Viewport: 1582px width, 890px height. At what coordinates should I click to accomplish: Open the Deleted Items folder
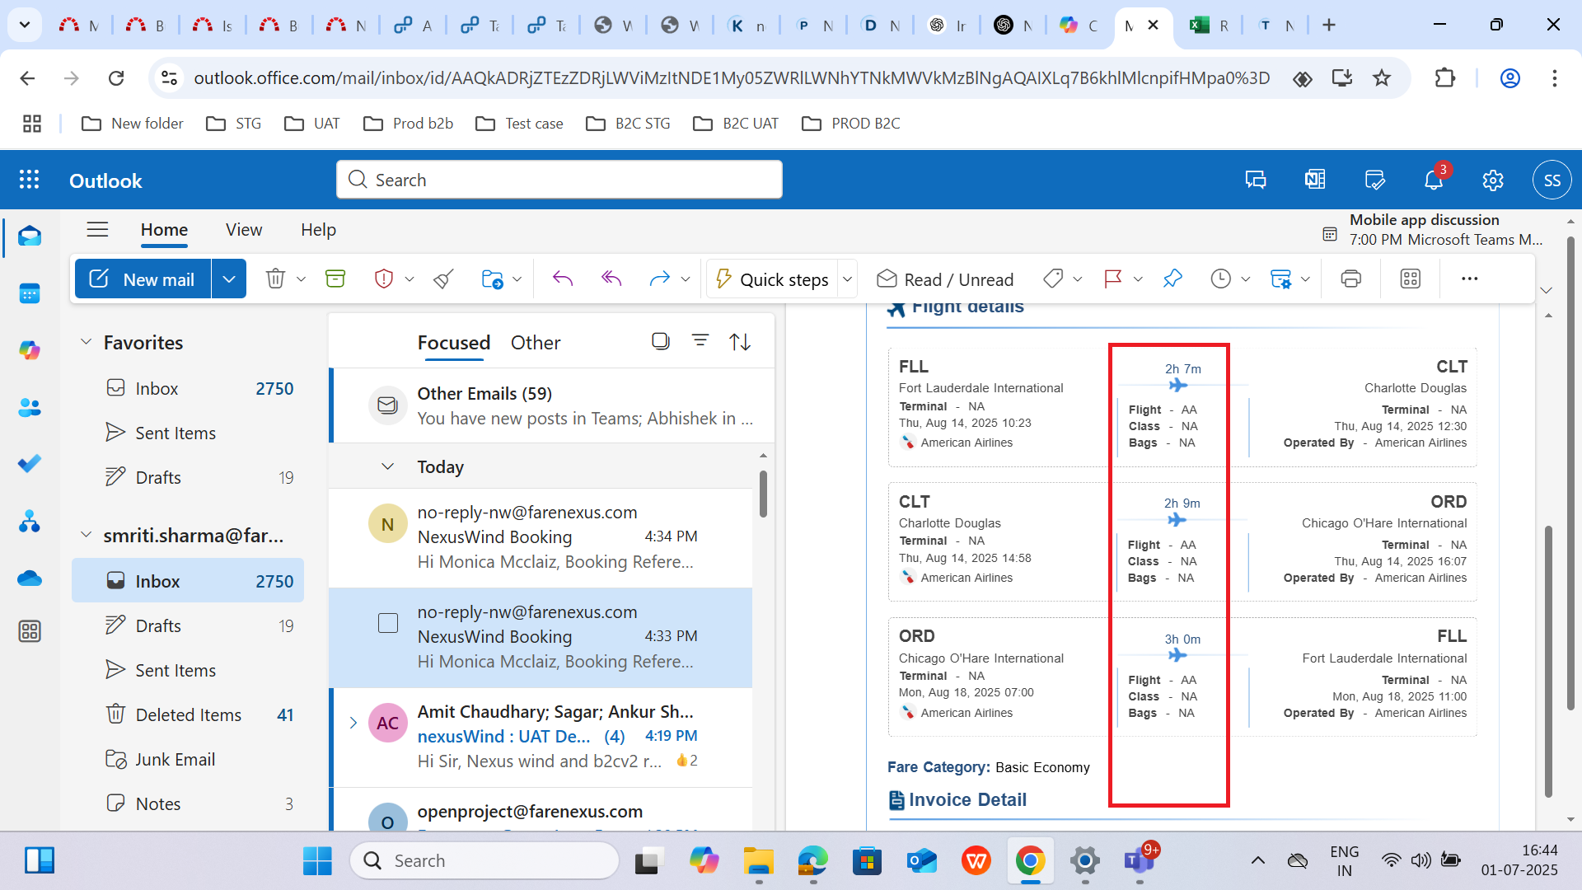tap(188, 714)
